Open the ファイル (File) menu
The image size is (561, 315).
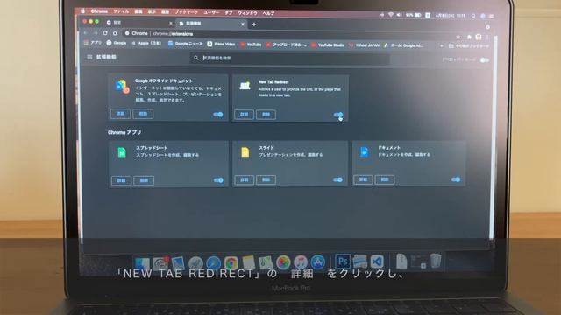121,11
